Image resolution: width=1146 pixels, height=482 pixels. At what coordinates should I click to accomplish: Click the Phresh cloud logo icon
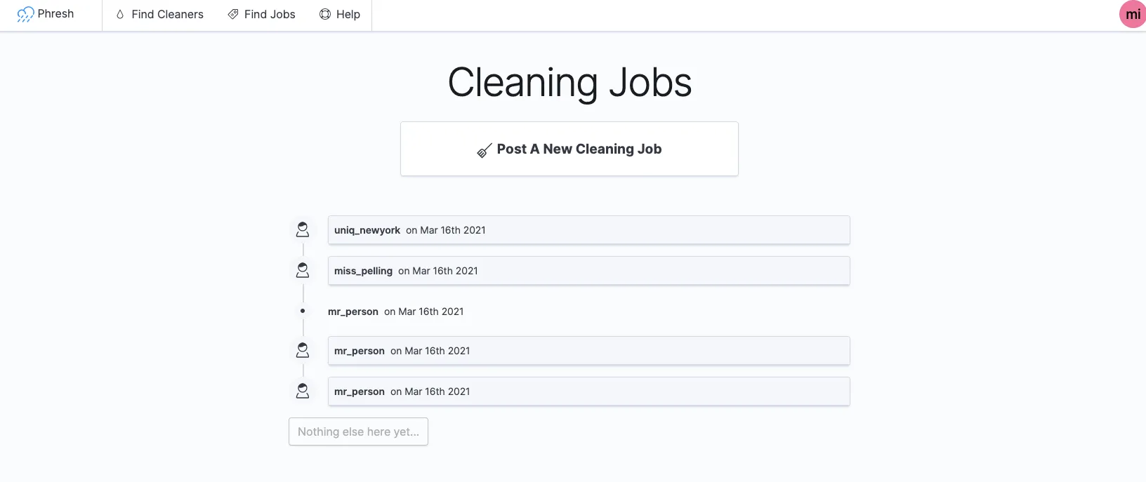pos(25,14)
